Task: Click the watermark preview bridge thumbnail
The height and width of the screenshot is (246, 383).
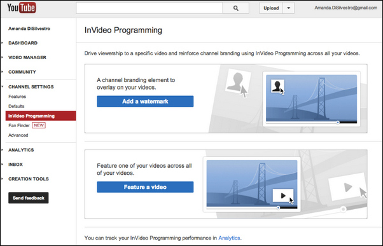Action: (311, 99)
